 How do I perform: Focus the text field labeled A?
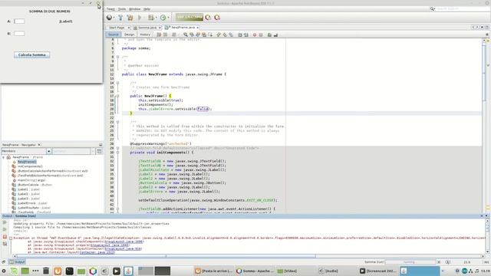click(x=19, y=21)
